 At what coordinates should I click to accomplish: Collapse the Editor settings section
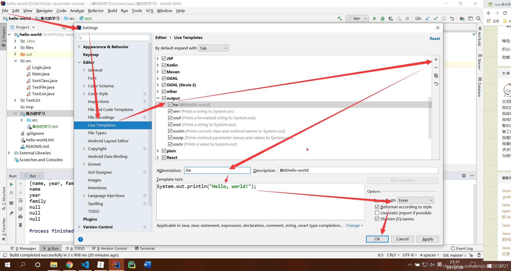79,62
